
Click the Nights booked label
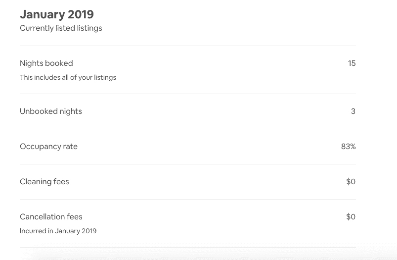pos(46,63)
